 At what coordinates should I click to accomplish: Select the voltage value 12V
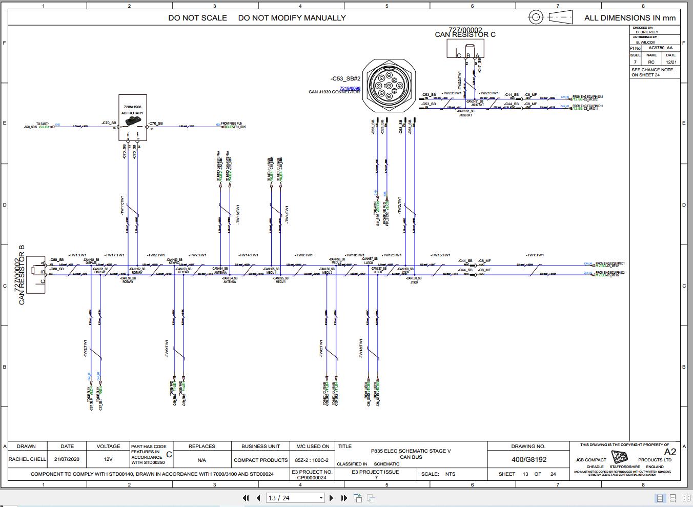point(108,460)
